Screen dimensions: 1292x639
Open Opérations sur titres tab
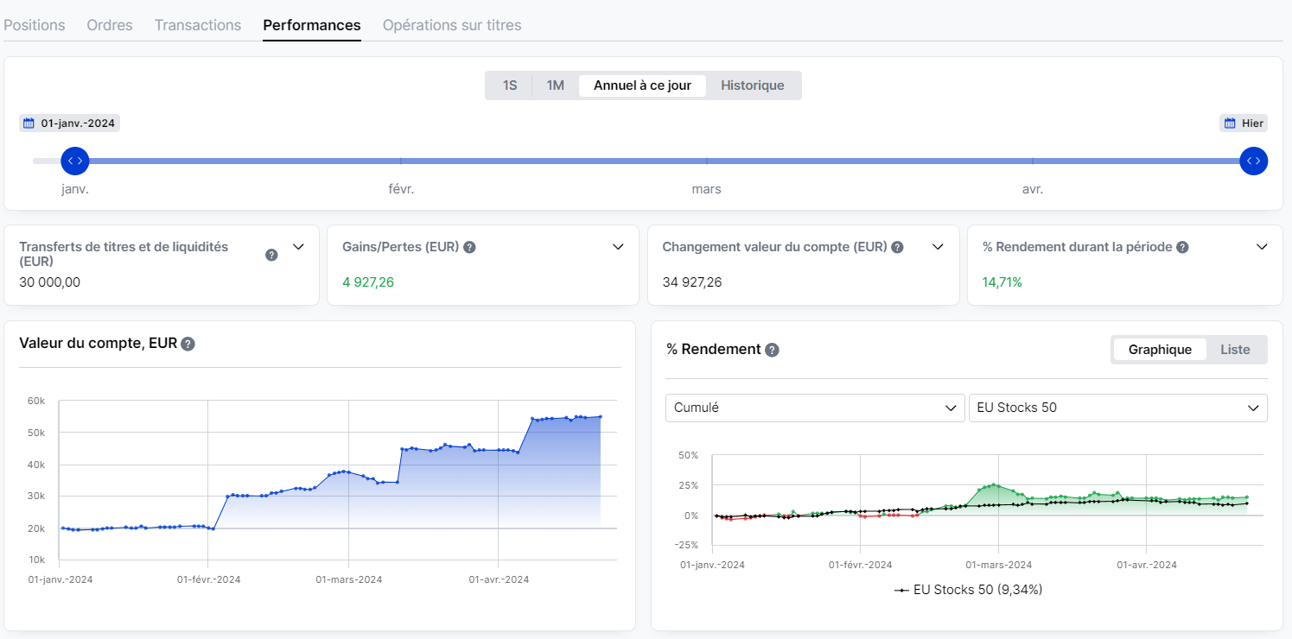452,25
